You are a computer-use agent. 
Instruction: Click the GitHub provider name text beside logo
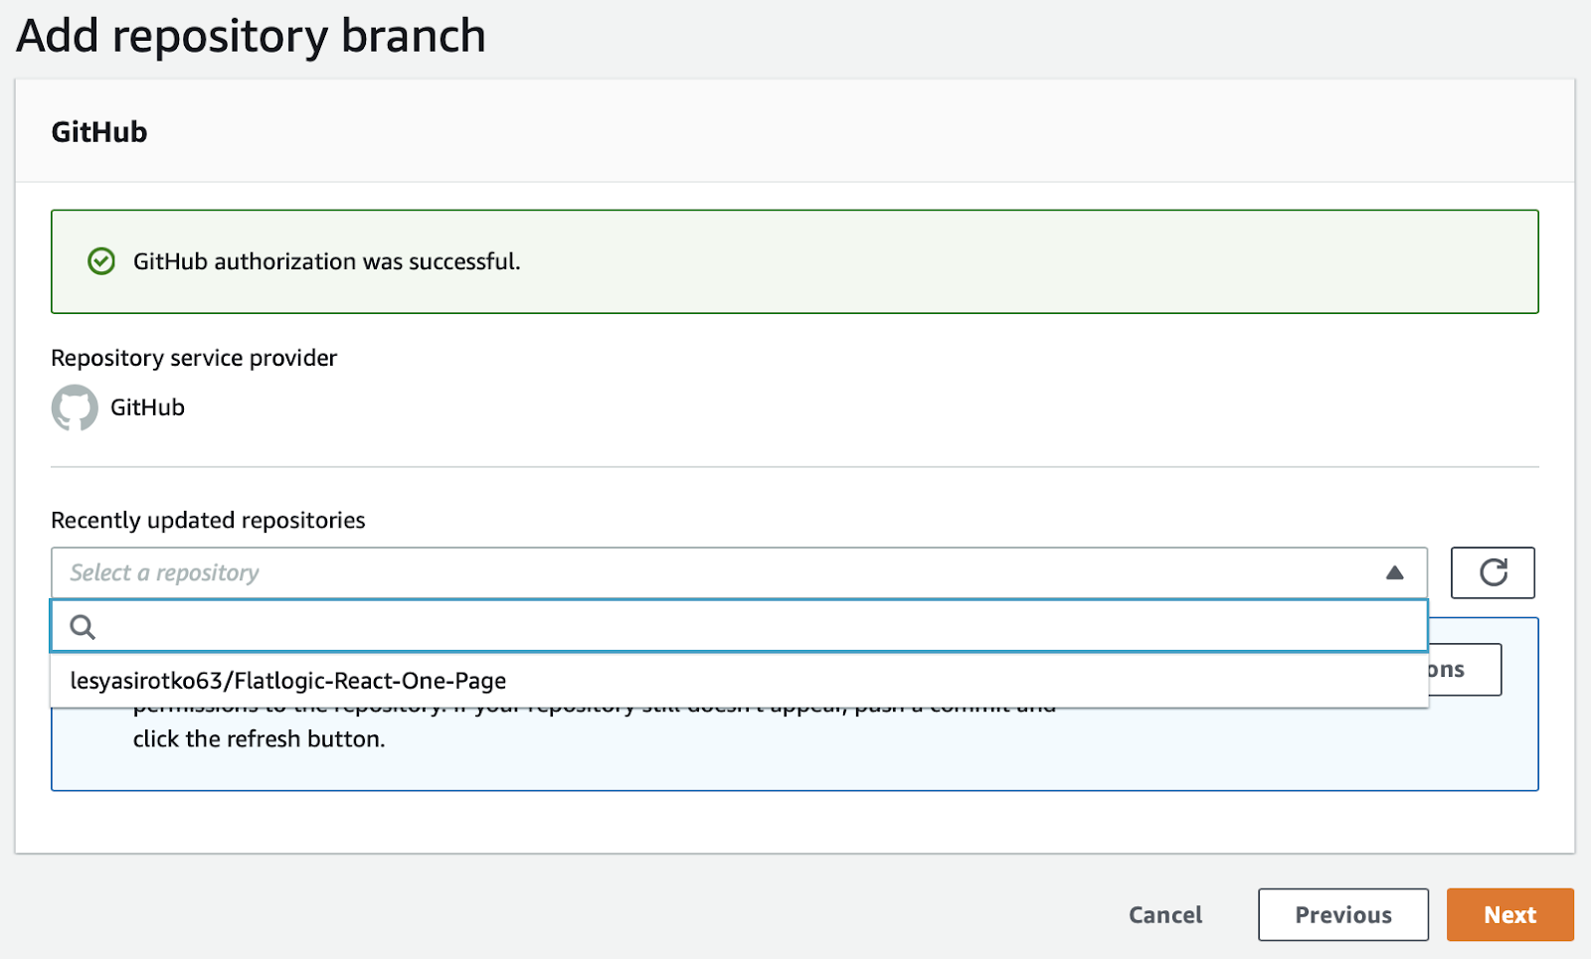tap(147, 407)
